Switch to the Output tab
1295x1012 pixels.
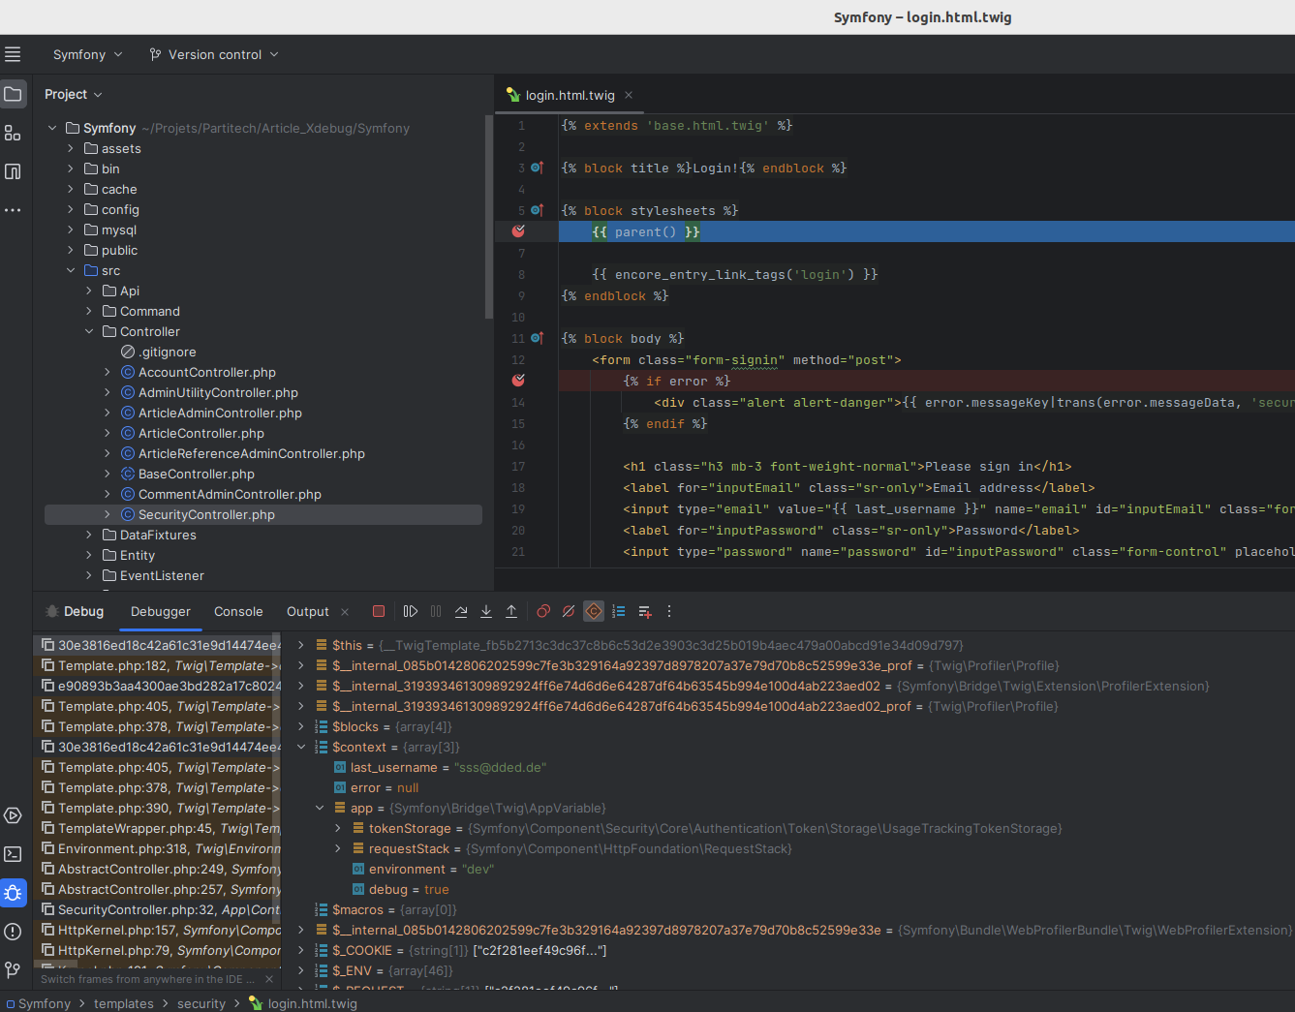(x=308, y=611)
